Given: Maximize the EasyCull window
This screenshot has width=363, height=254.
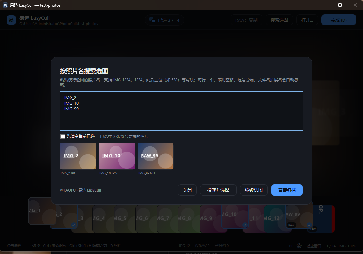Looking at the screenshot, I should coord(340,5).
